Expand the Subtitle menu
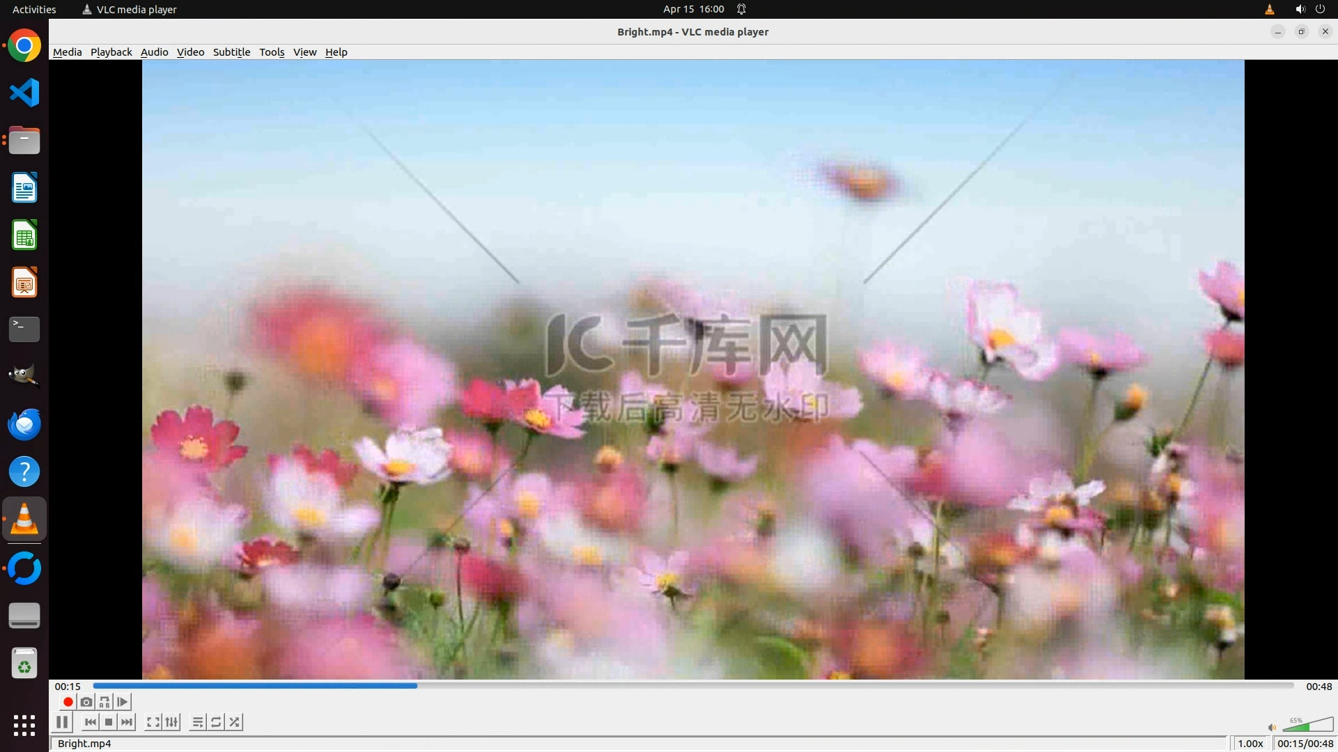The image size is (1338, 752). coord(231,52)
